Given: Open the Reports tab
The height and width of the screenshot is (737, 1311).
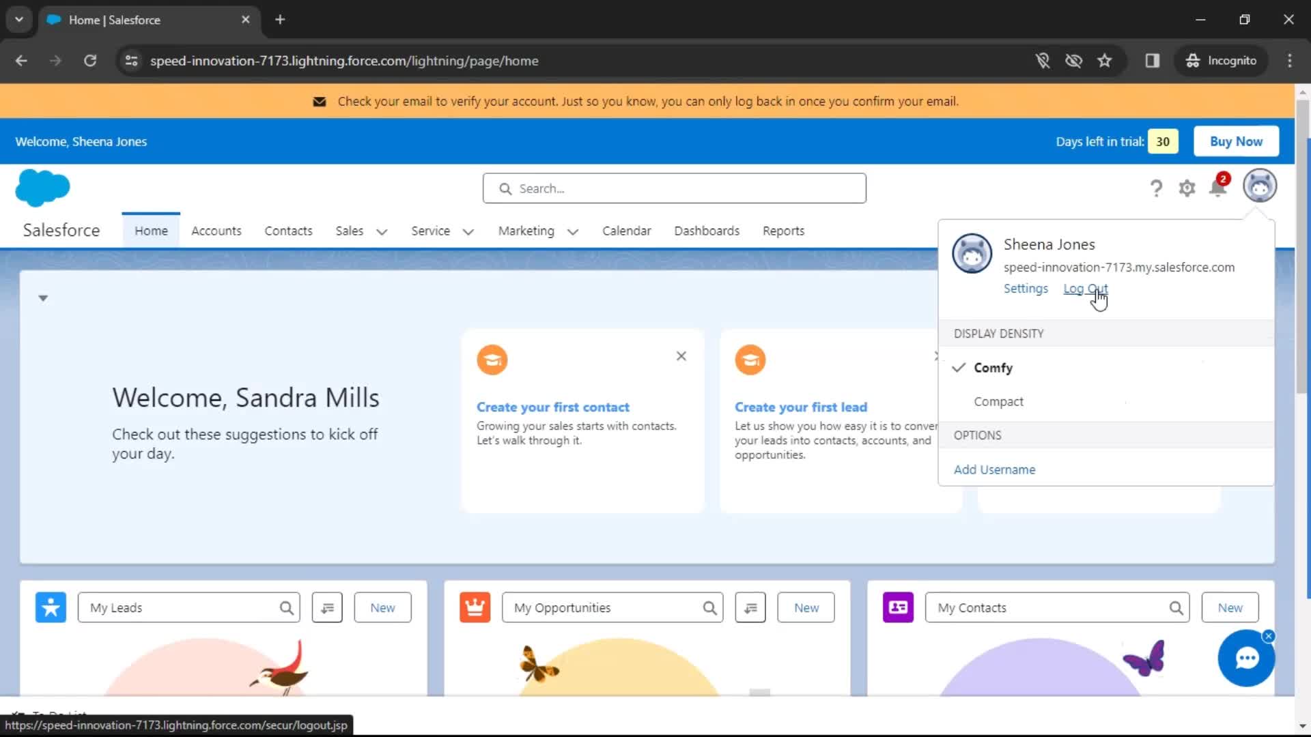Looking at the screenshot, I should pyautogui.click(x=784, y=231).
